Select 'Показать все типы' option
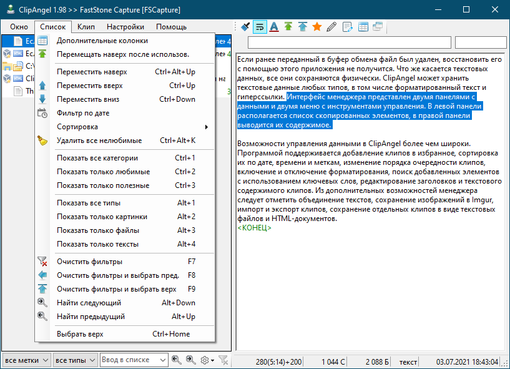The width and height of the screenshot is (510, 369). pyautogui.click(x=125, y=203)
